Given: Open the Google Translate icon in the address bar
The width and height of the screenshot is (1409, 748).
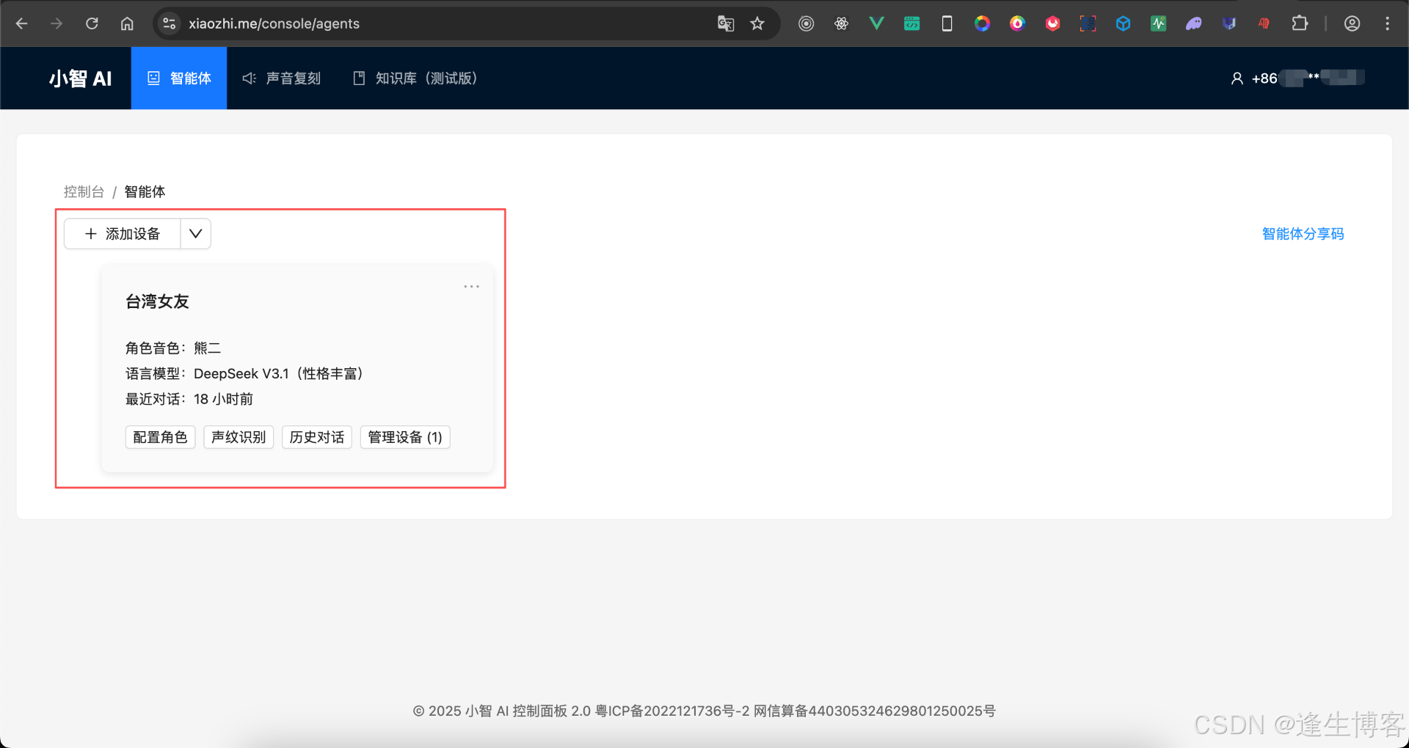Looking at the screenshot, I should (x=726, y=23).
